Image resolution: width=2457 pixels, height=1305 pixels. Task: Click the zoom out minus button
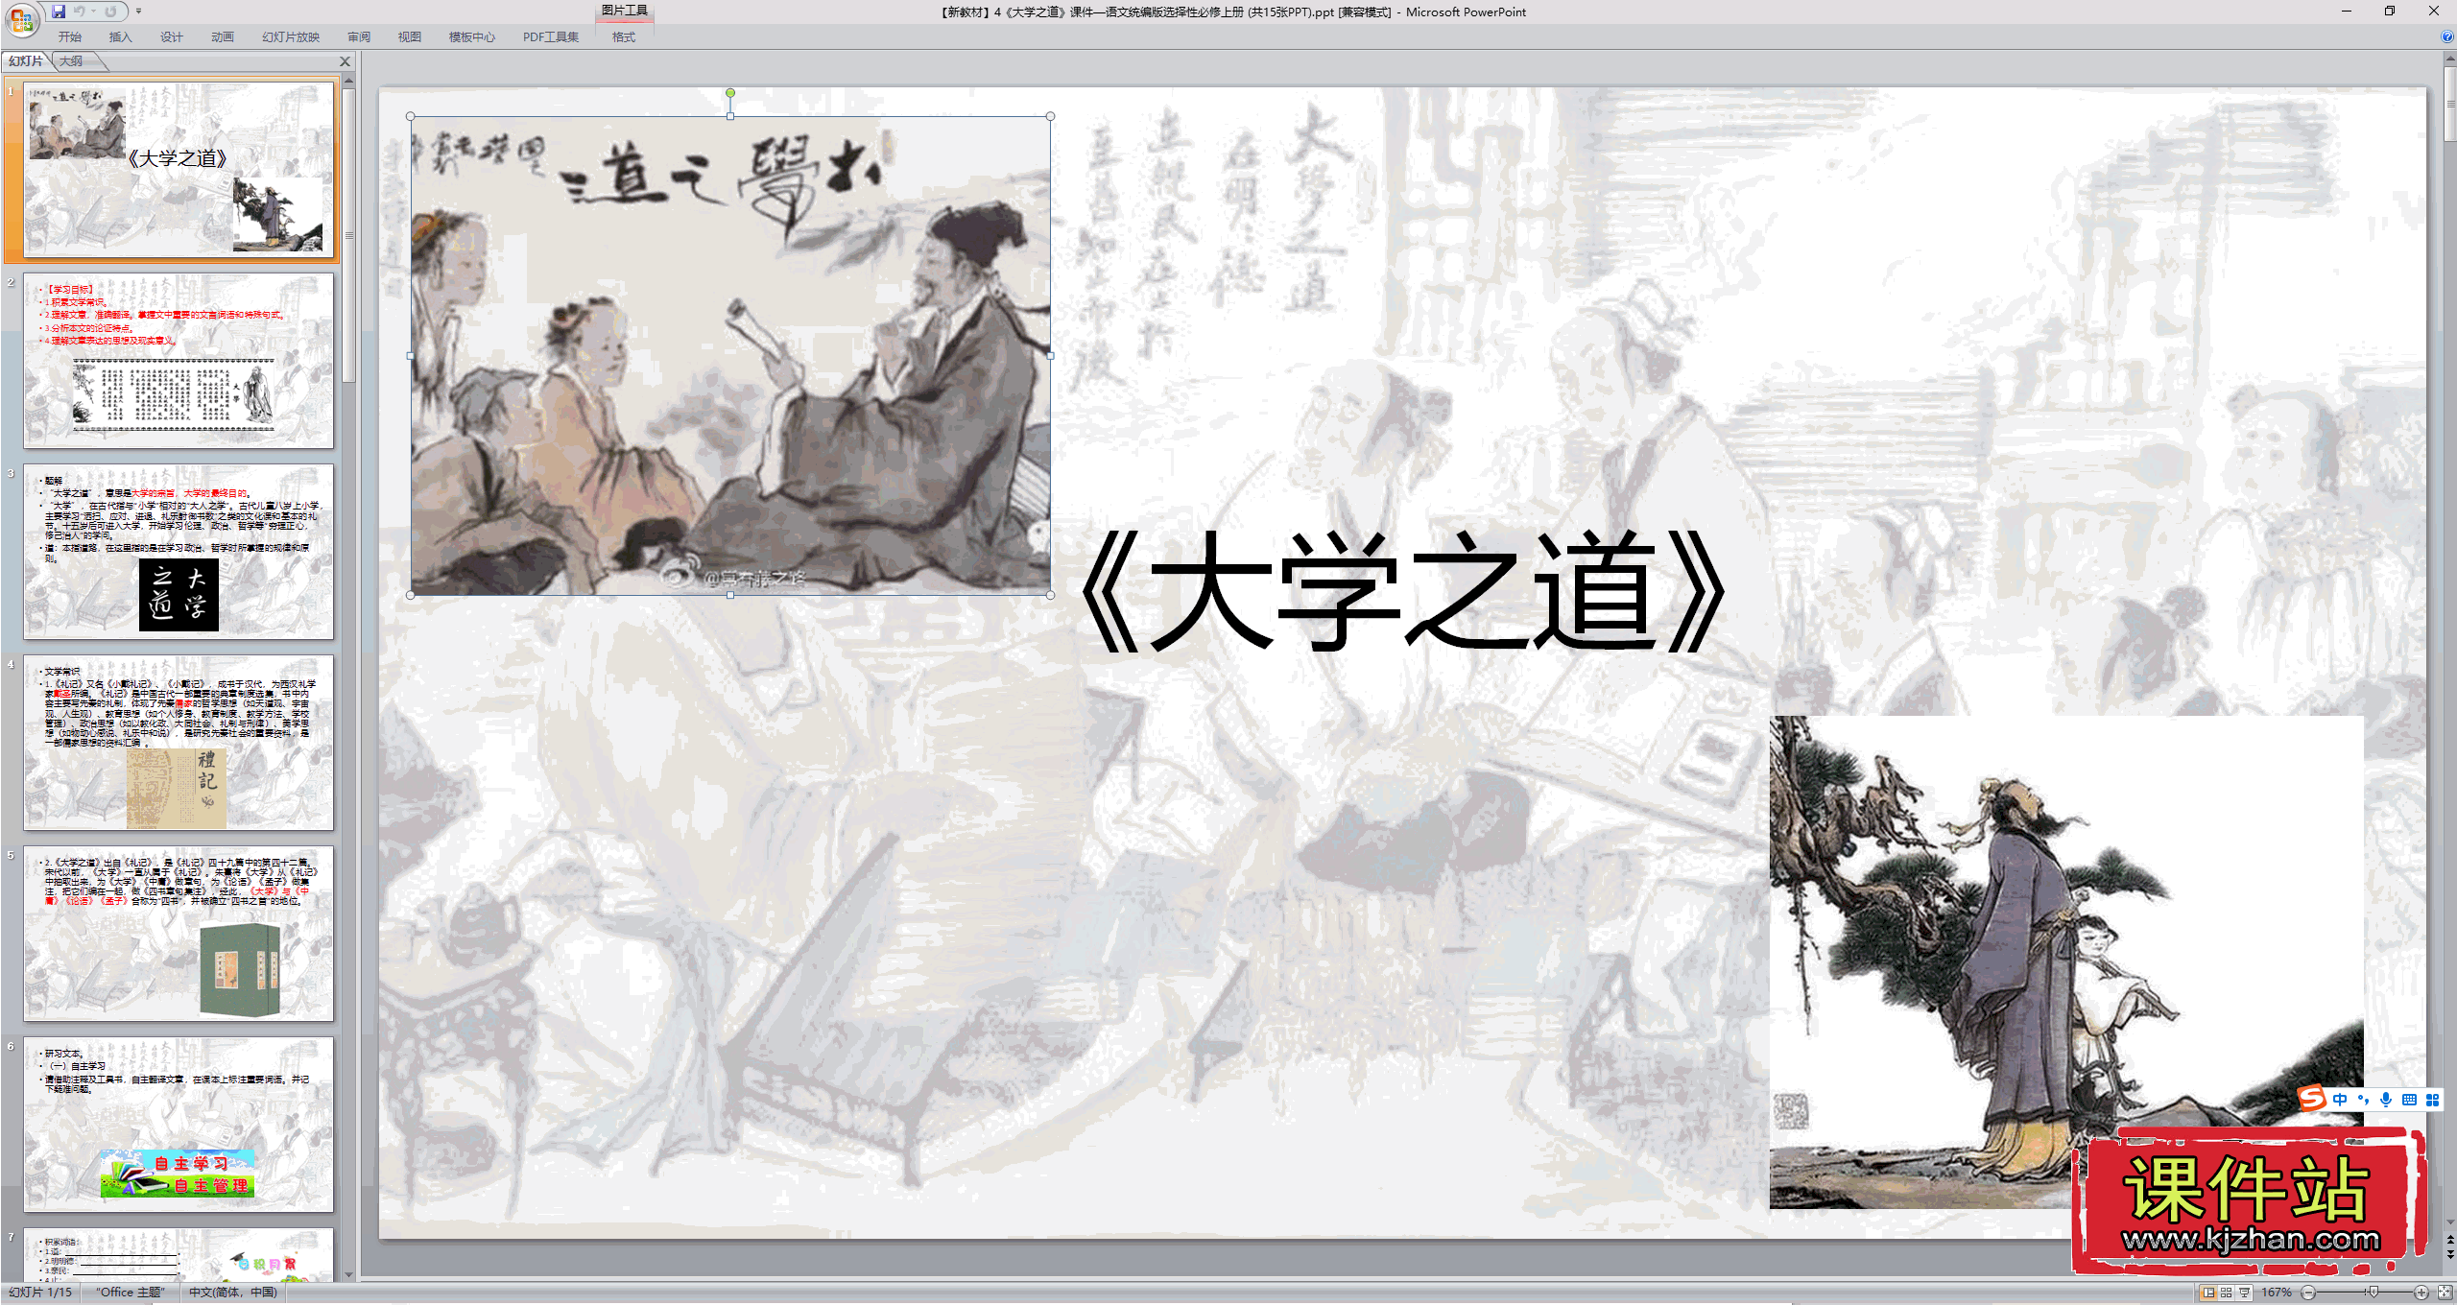(x=2308, y=1293)
